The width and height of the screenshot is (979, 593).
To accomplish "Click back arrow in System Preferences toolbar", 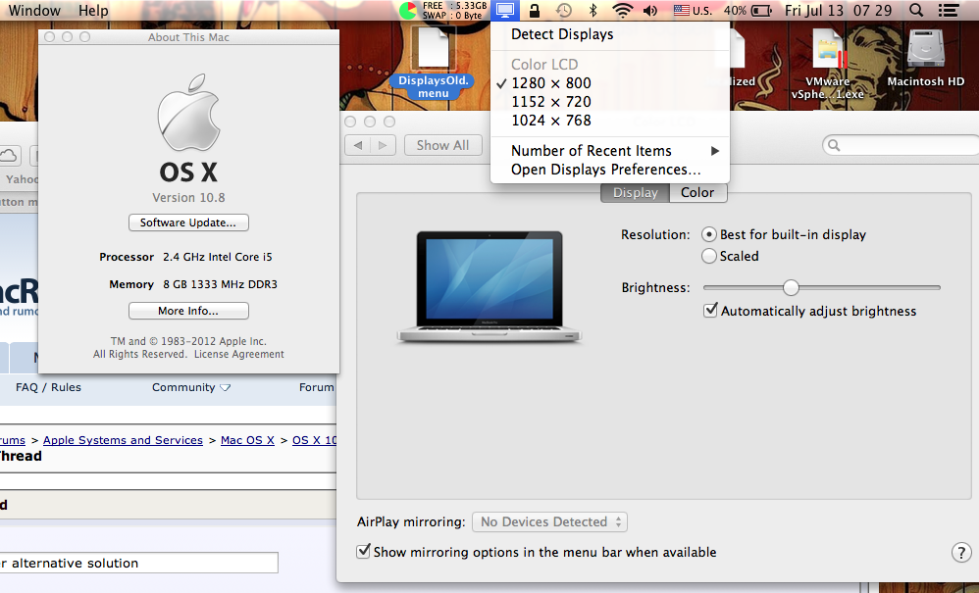I will click(358, 145).
